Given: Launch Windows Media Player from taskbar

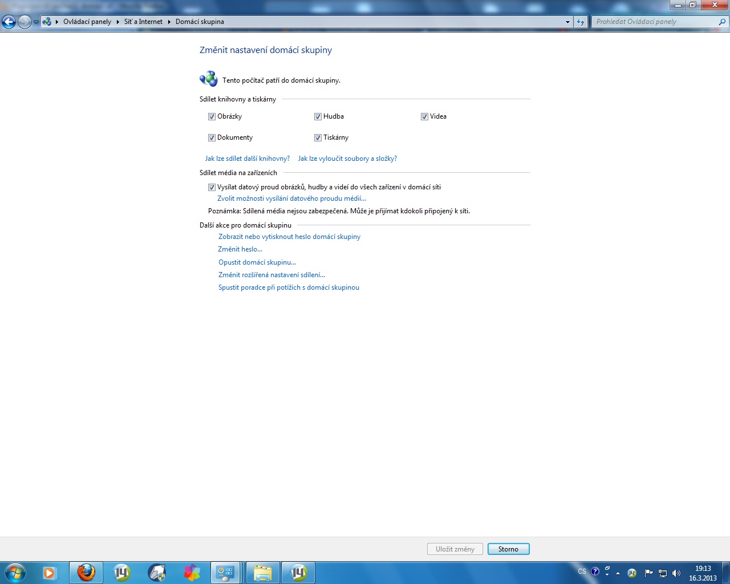Looking at the screenshot, I should click(50, 573).
